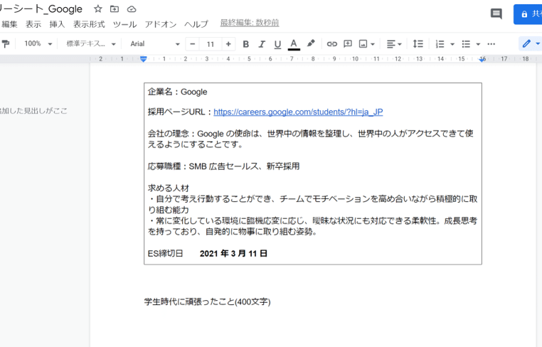Check cloud save status icon
This screenshot has width=542, height=347.
[132, 9]
